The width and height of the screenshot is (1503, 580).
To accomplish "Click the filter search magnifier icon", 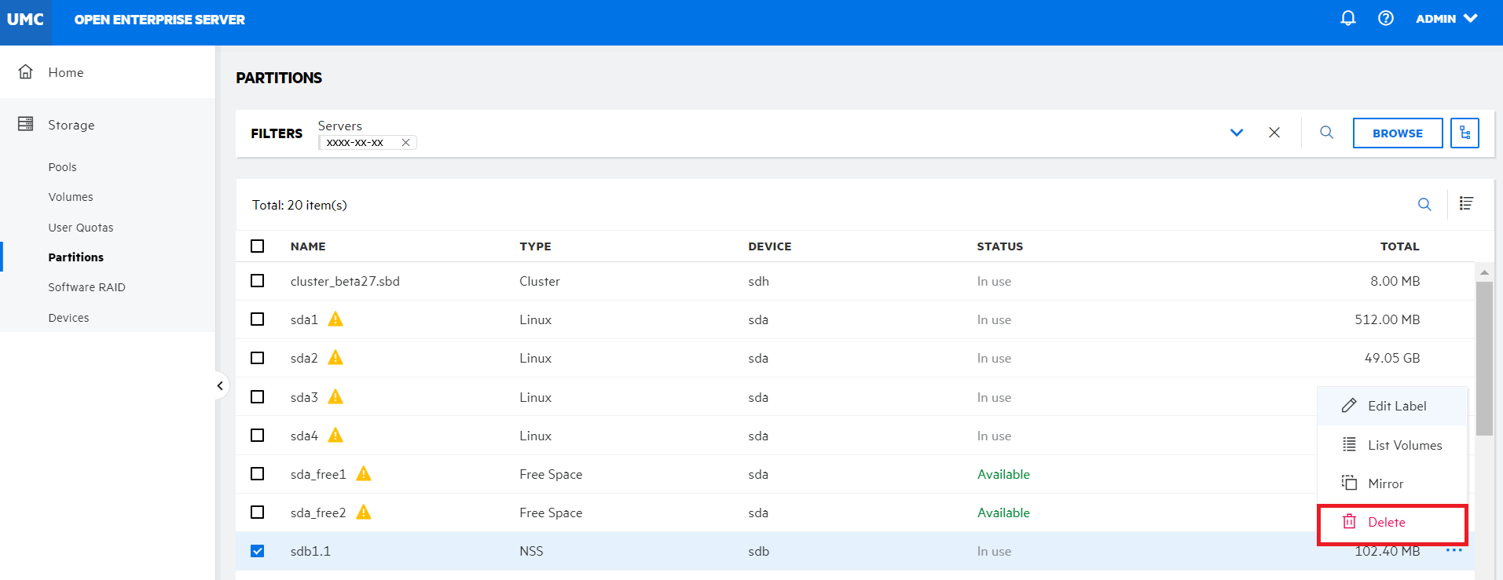I will [x=1326, y=133].
